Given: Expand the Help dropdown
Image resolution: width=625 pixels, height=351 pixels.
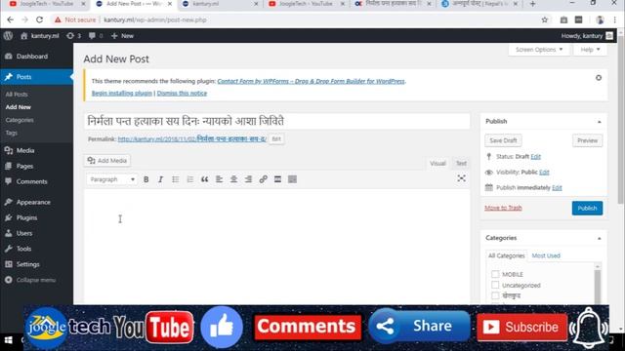Looking at the screenshot, I should click(x=590, y=50).
